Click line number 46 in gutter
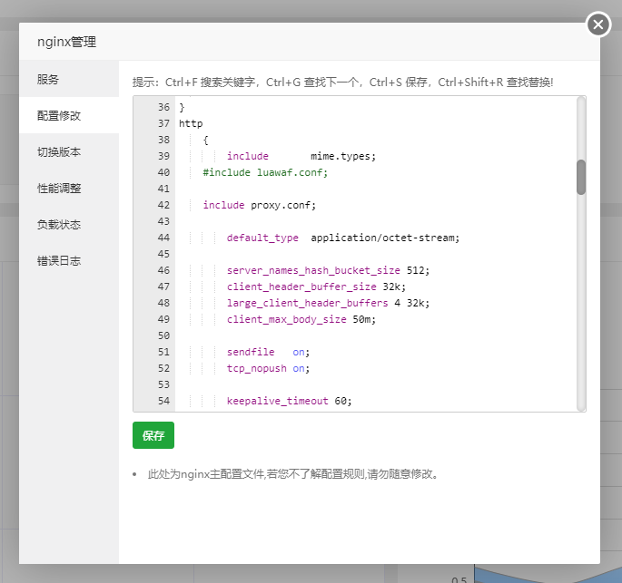Screen dimensions: 622x583 click(163, 270)
